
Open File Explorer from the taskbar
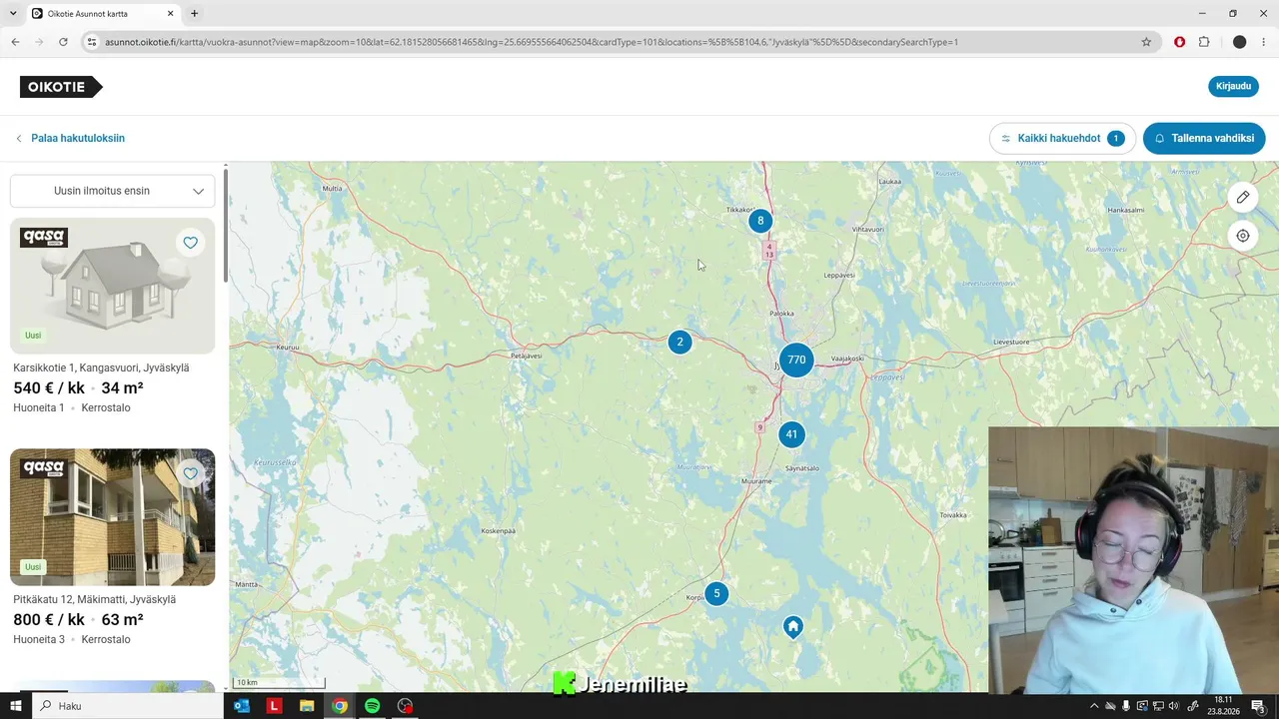[307, 706]
